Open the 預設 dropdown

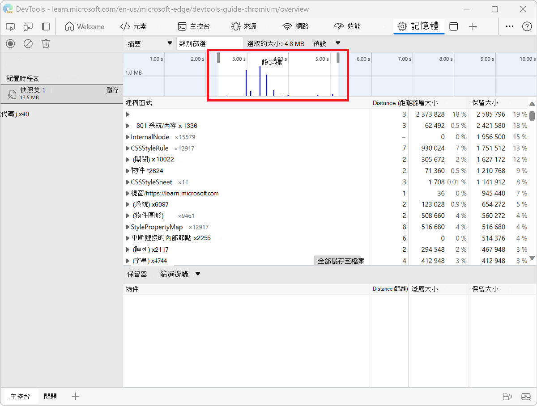click(327, 43)
